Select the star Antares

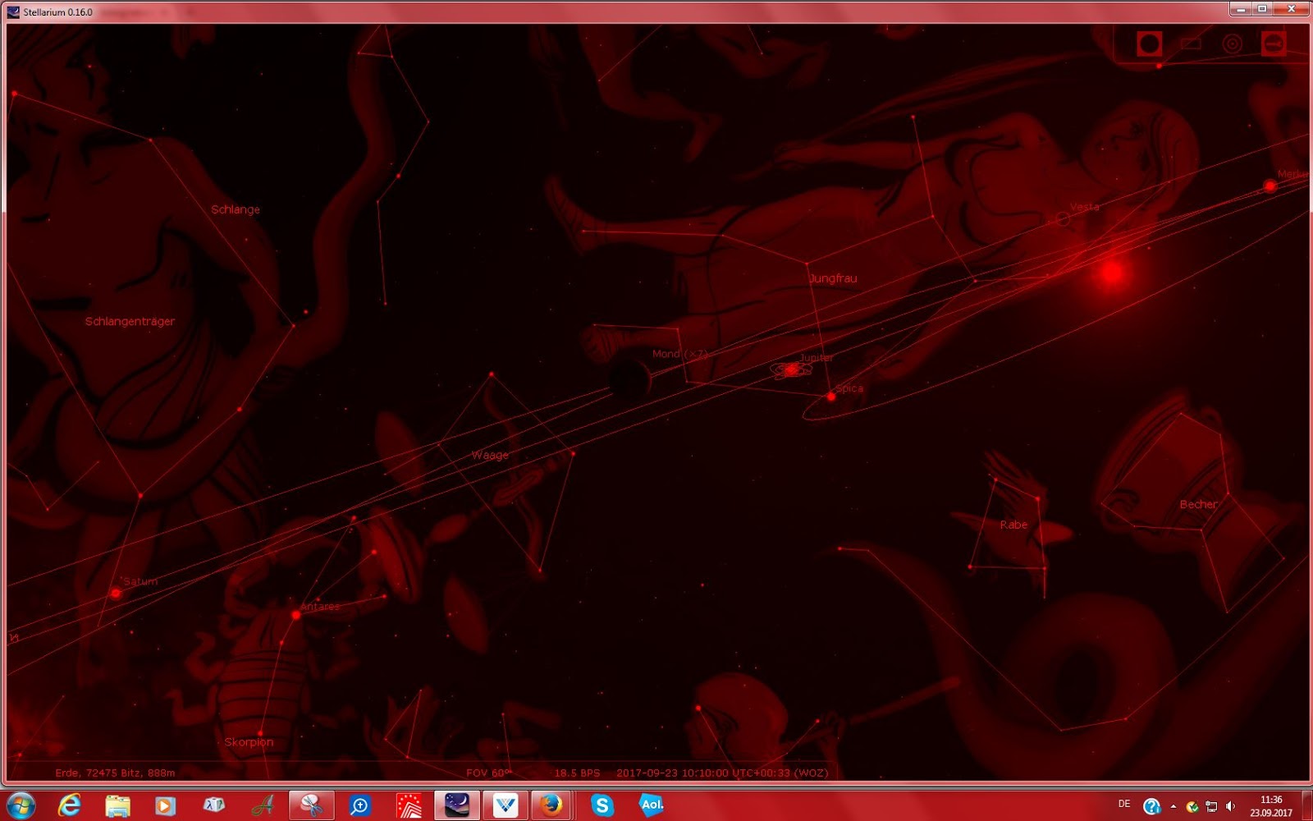[x=295, y=615]
